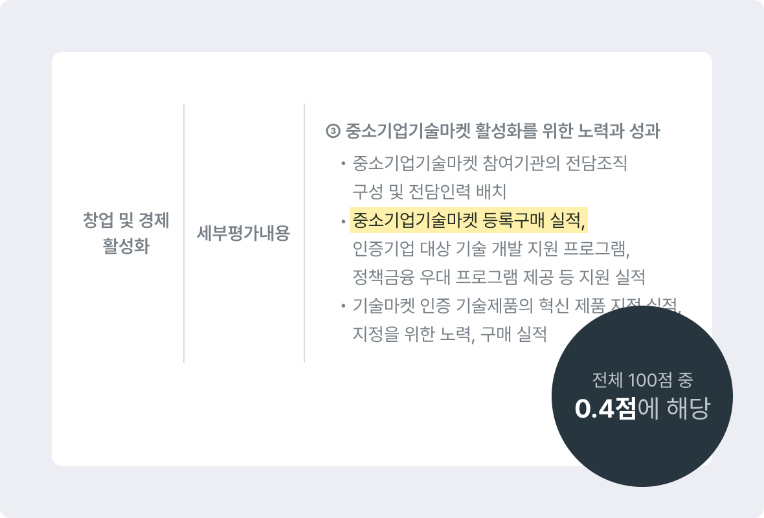764x518 pixels.
Task: Click the 구성 및 전담인력 배치 line
Action: click(429, 192)
